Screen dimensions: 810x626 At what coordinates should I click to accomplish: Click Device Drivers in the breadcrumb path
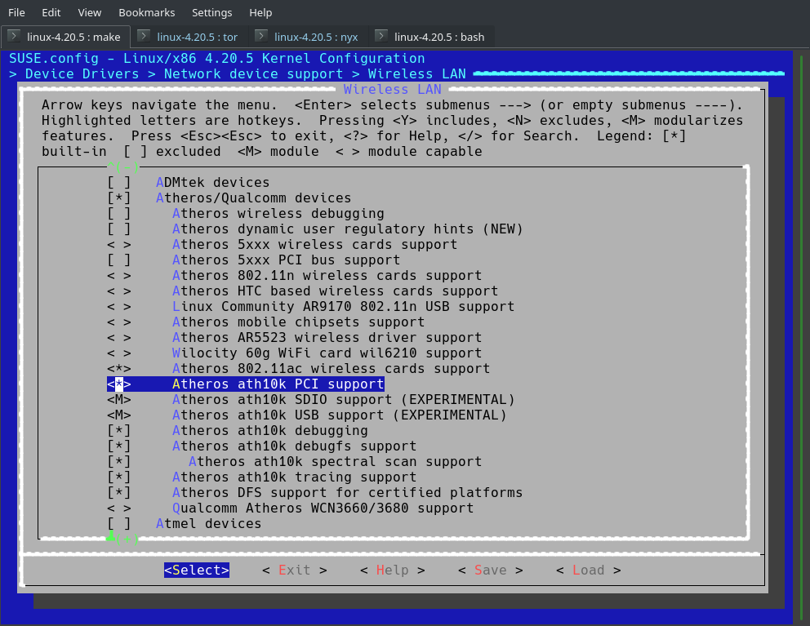point(82,74)
